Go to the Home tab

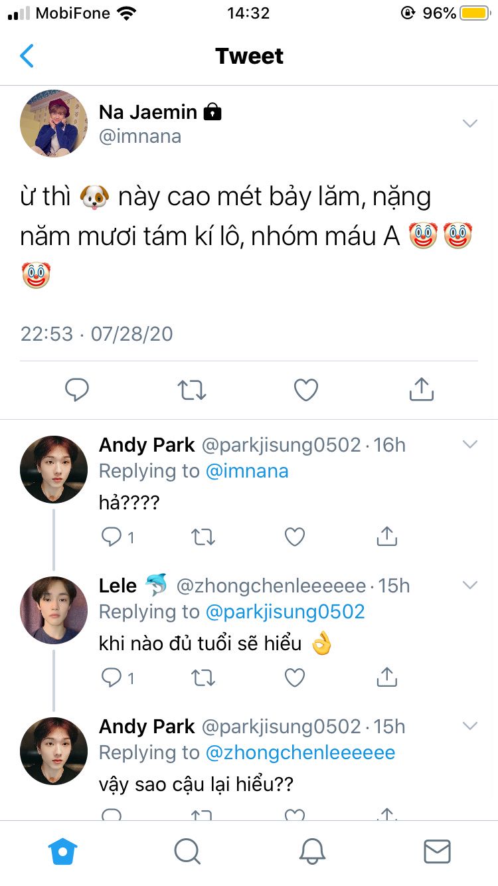tap(63, 851)
